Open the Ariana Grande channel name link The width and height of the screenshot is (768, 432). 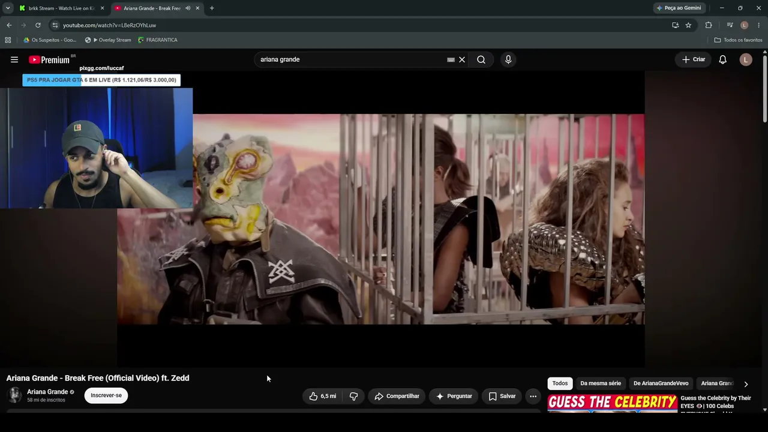[x=47, y=392]
